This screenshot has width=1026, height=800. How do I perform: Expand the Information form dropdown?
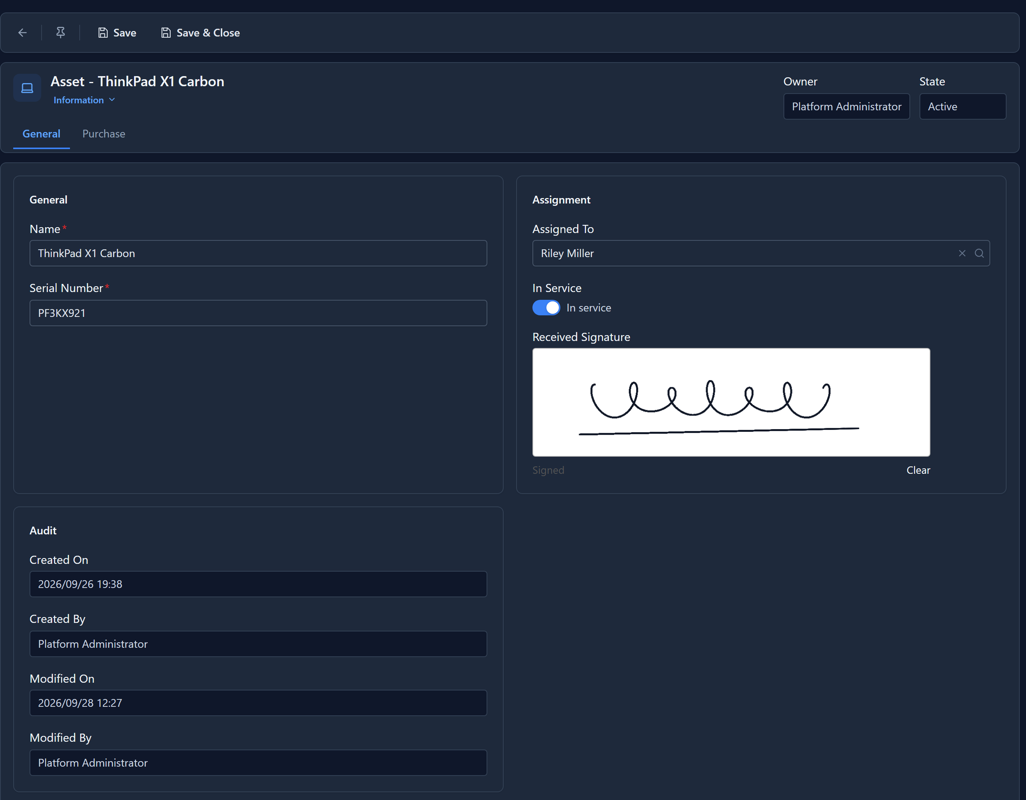84,100
